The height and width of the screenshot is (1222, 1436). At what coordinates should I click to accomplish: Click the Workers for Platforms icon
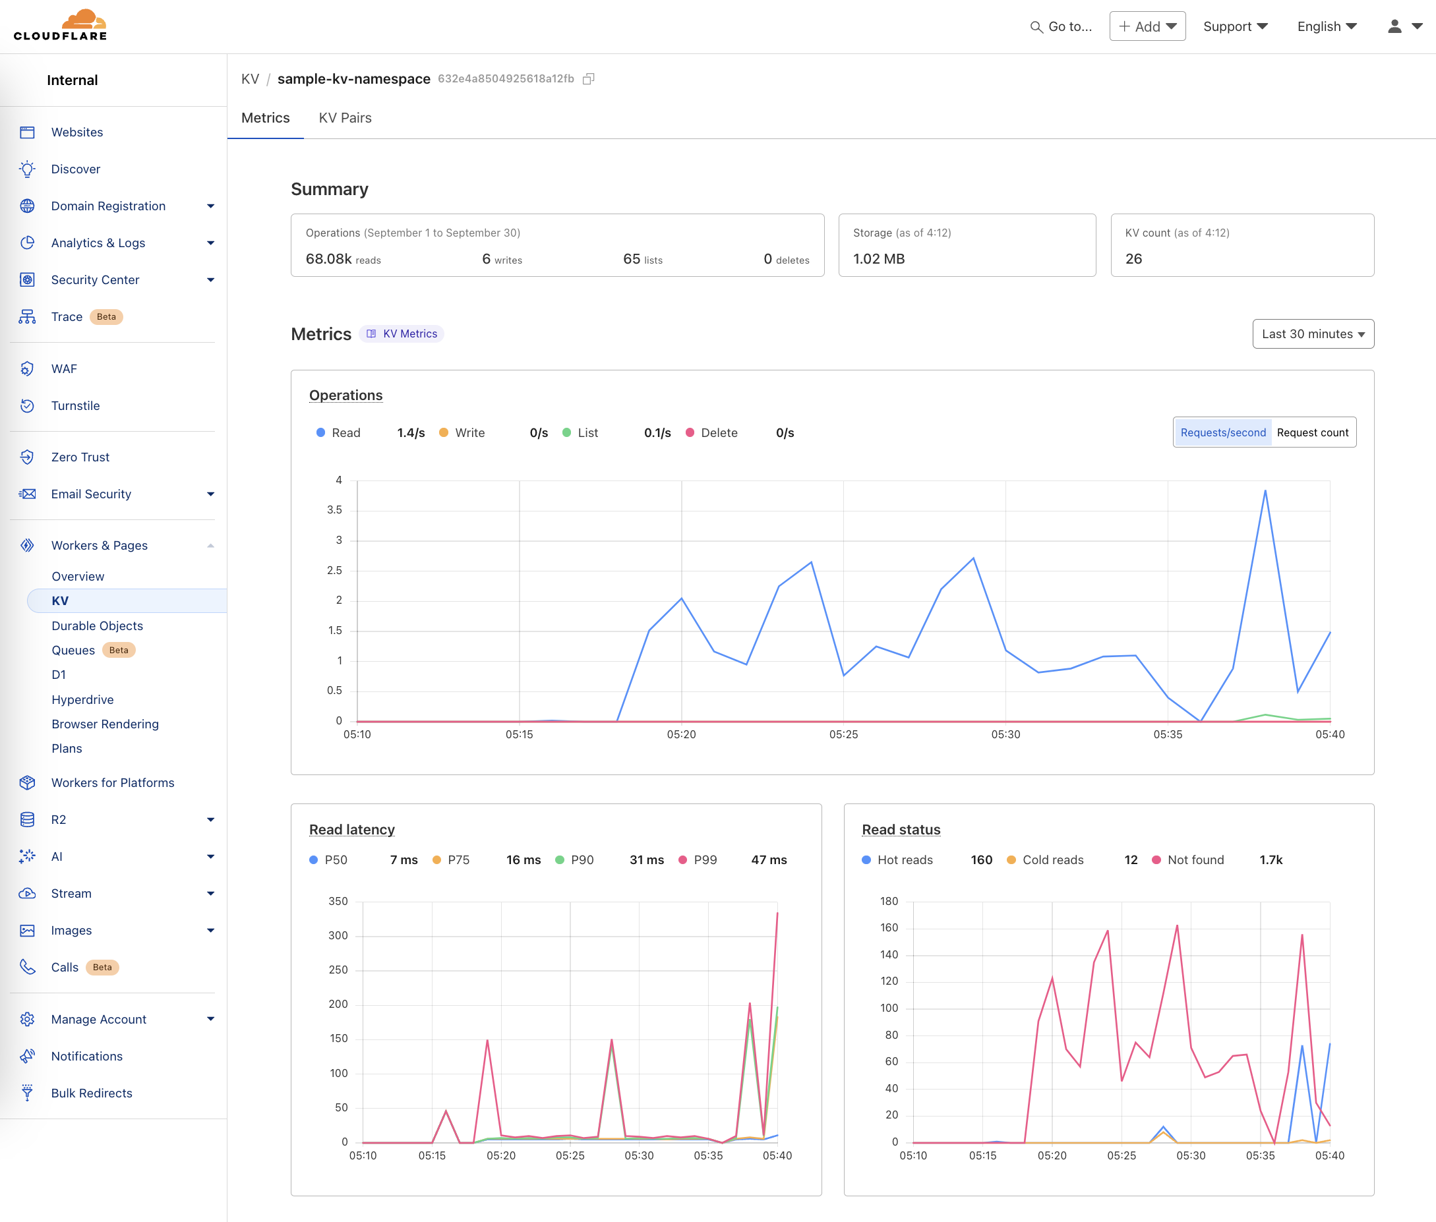pos(27,783)
